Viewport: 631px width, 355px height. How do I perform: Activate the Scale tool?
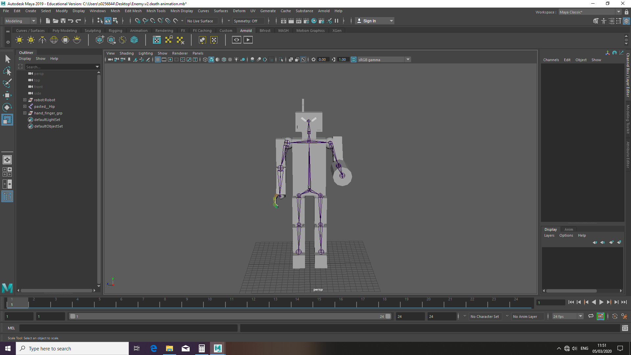[x=7, y=120]
